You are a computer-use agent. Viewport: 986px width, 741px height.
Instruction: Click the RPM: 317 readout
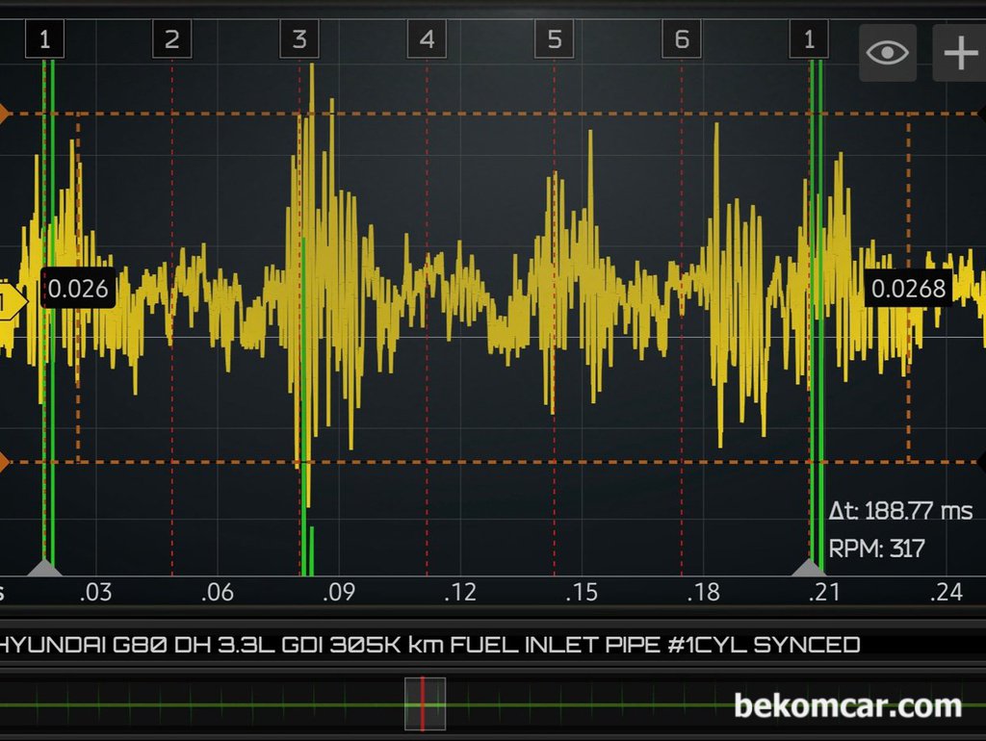click(x=876, y=549)
